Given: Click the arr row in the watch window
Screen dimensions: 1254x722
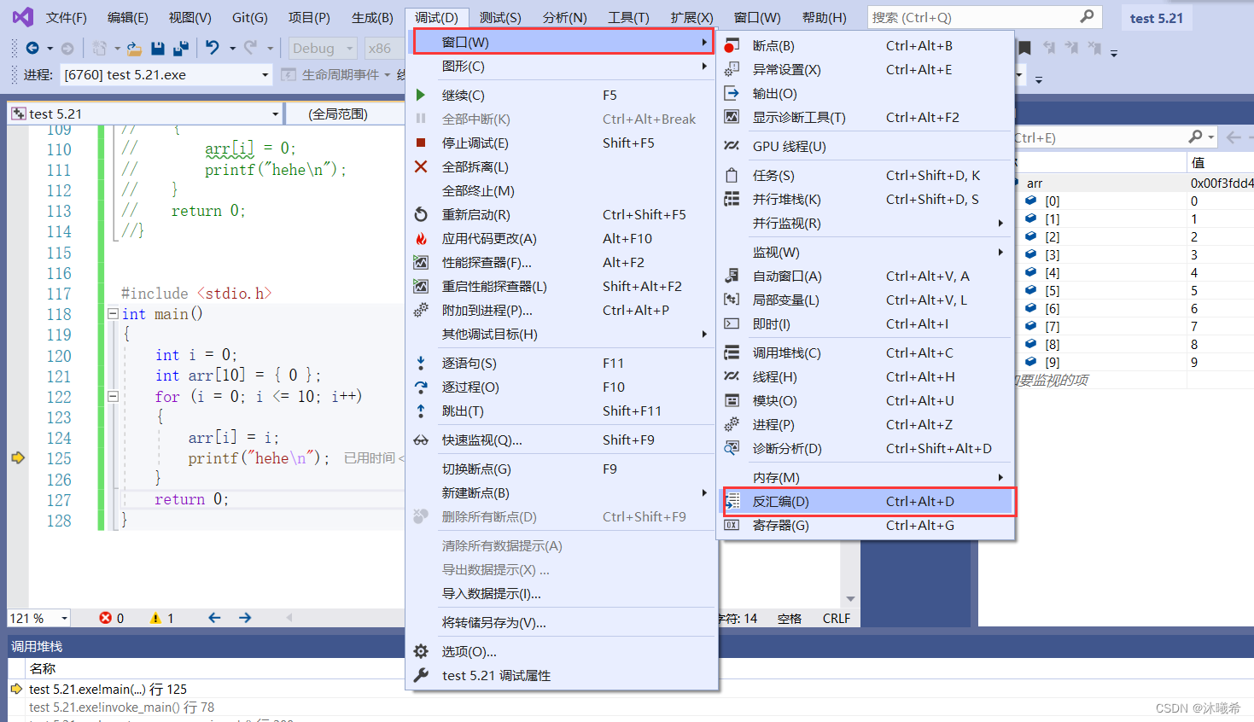Looking at the screenshot, I should coord(1132,183).
